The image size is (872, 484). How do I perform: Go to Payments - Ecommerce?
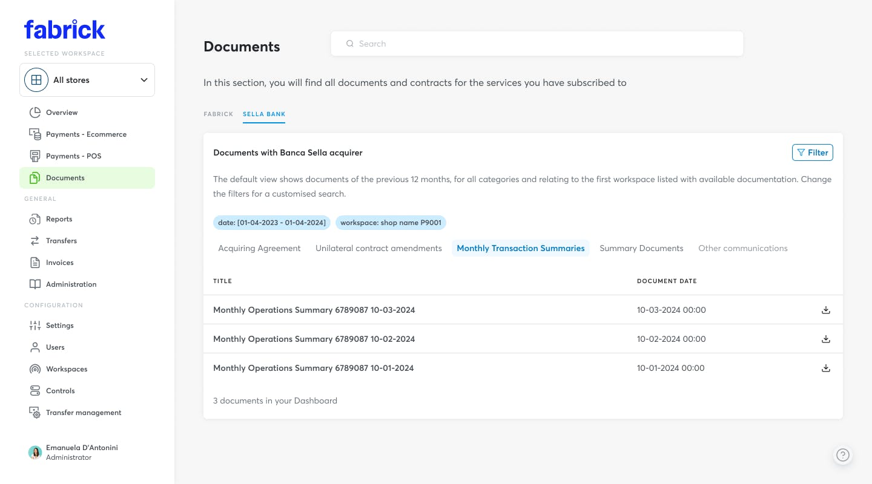87,134
